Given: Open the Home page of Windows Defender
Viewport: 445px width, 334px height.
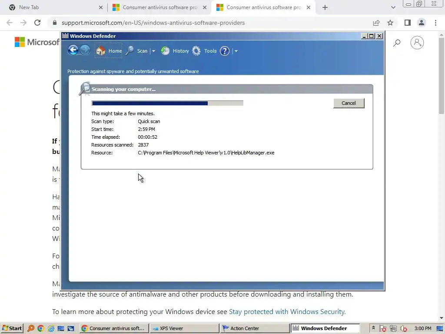Looking at the screenshot, I should (x=109, y=51).
